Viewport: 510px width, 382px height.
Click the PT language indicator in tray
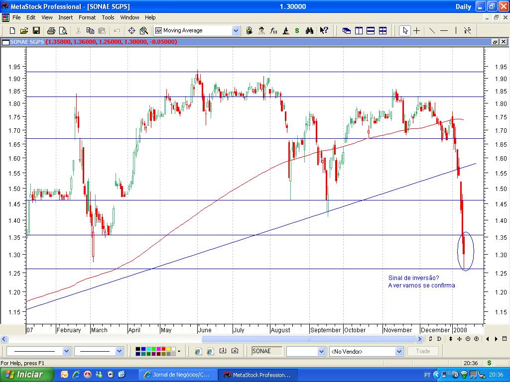tap(427, 375)
